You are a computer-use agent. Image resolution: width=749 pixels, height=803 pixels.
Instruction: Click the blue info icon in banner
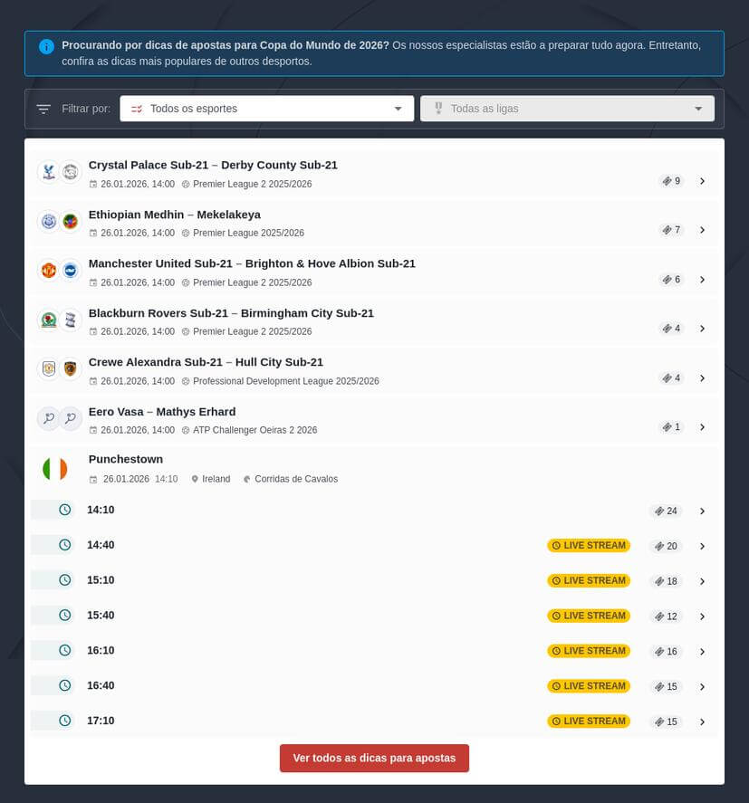click(x=46, y=46)
